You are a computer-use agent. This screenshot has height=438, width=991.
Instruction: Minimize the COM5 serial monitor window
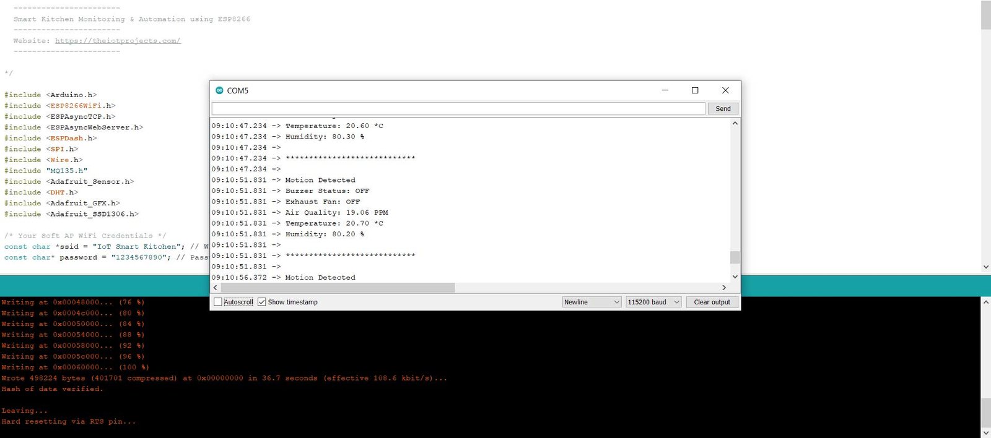coord(665,90)
